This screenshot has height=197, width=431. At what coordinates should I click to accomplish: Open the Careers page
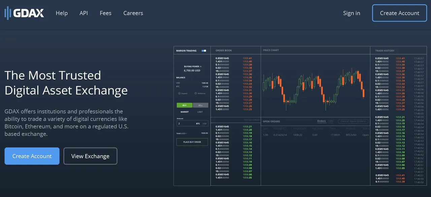click(x=133, y=13)
